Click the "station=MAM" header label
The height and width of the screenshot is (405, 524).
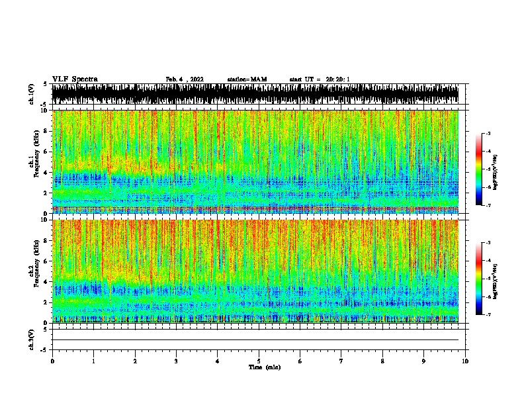(x=247, y=79)
